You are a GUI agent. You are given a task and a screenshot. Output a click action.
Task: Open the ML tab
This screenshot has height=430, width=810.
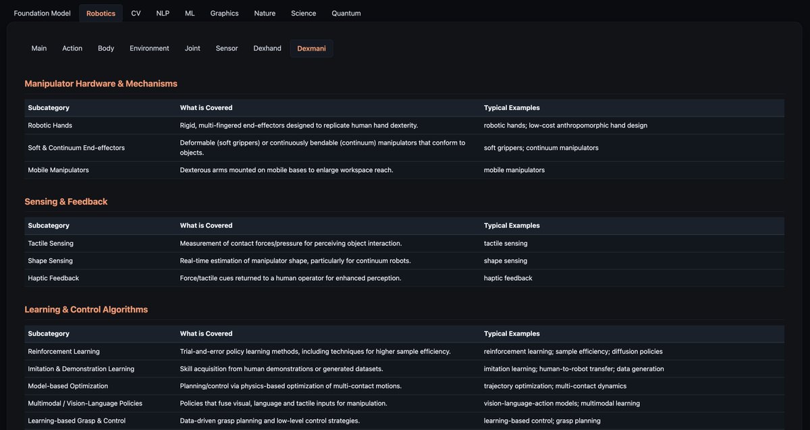[x=190, y=13]
